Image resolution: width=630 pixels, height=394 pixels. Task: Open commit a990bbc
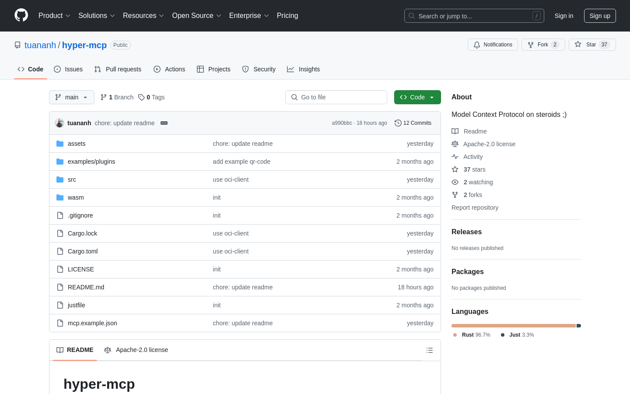click(342, 123)
